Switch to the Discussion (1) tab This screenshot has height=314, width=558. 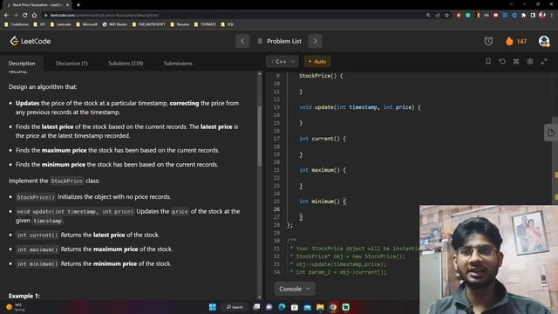71,63
